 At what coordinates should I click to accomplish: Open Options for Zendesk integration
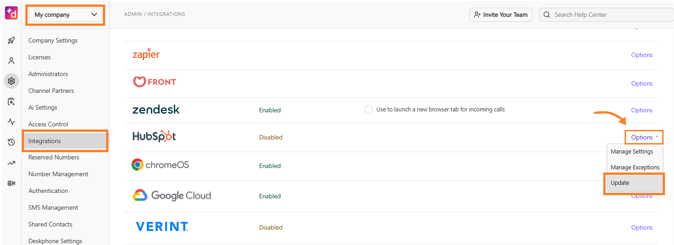(x=642, y=110)
